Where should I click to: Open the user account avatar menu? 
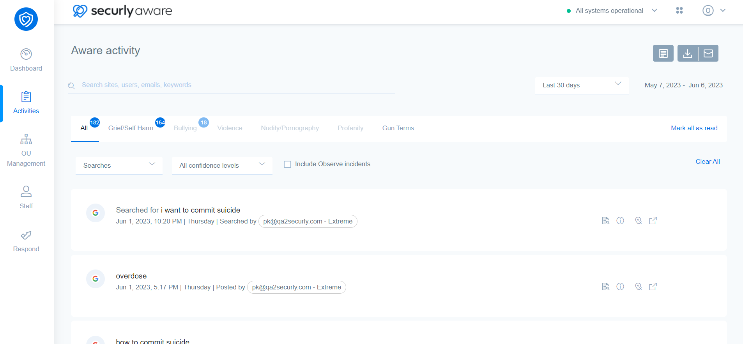click(x=708, y=11)
